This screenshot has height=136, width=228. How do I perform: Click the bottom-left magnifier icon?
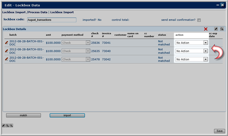pos(7,125)
